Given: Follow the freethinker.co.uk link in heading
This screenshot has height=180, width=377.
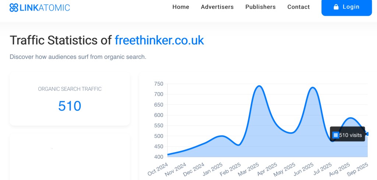Looking at the screenshot, I should 159,40.
